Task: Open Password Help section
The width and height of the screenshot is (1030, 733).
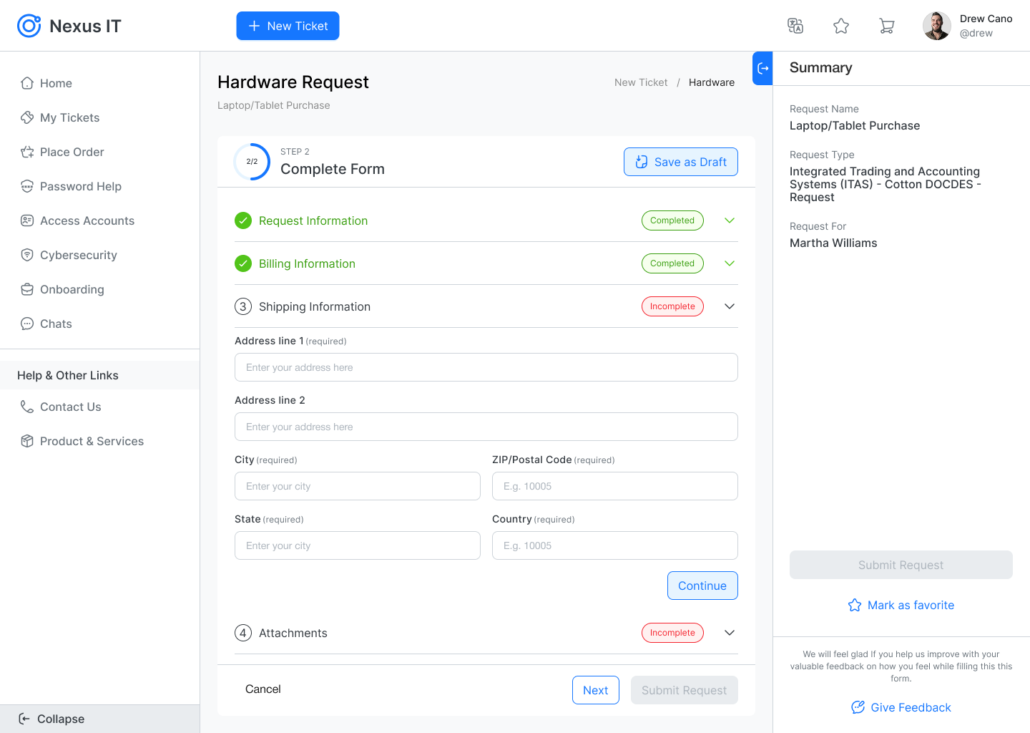Action: pyautogui.click(x=80, y=186)
